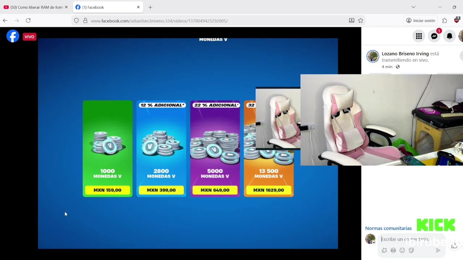Click the browser address bar URL
The image size is (463, 260).
(159, 21)
